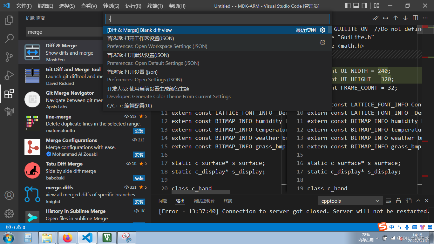
Task: Click the left editor horizontal scrollbar
Action: tap(201, 192)
